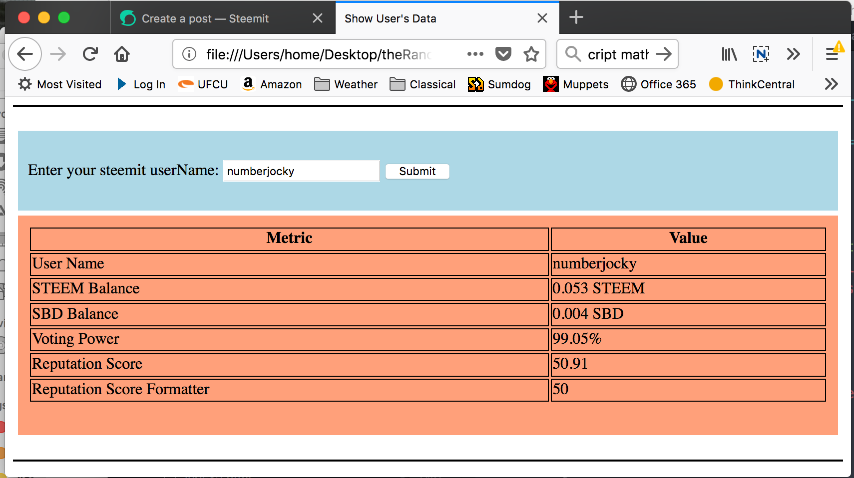Show site information for the file URL

pyautogui.click(x=189, y=54)
